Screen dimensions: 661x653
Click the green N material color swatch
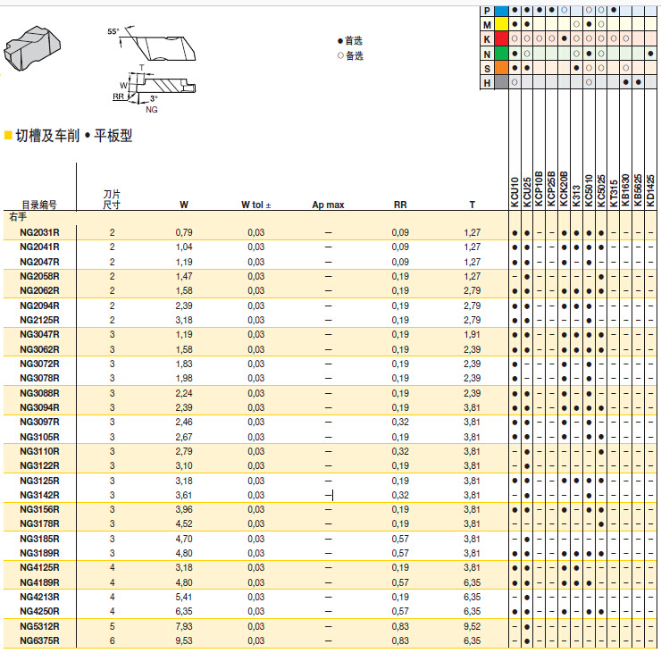tap(501, 54)
